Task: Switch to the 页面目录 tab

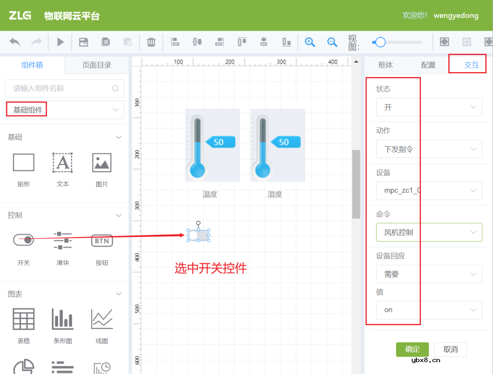Action: (96, 65)
